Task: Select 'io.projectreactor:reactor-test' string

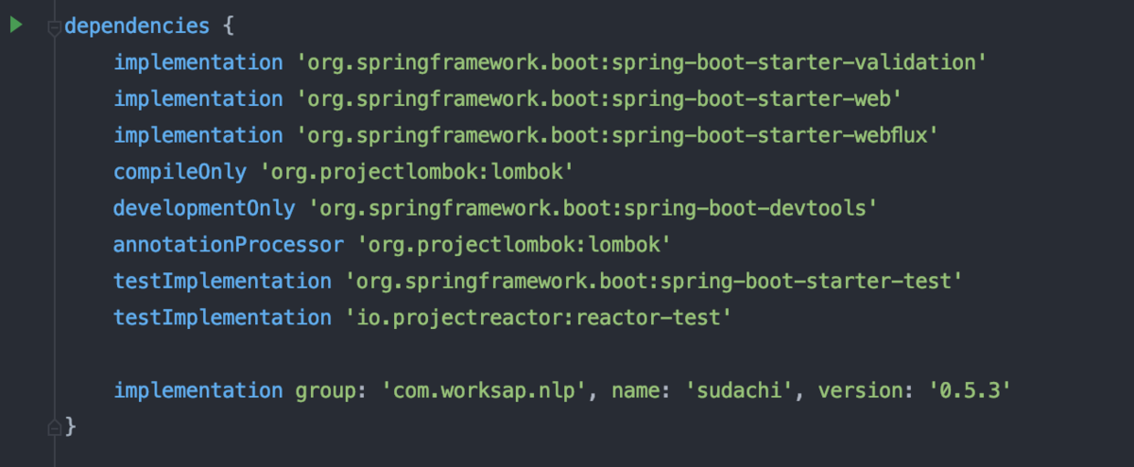Action: pos(538,318)
